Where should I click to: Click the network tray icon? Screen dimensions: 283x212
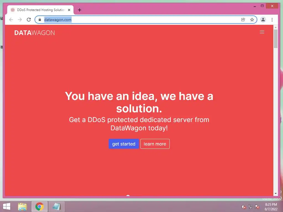pos(250,207)
